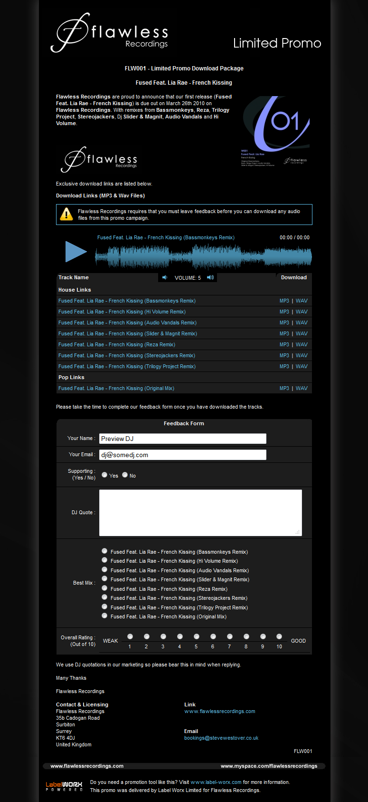Choose Reza Remix as Best Mix
Viewport: 368px width, 802px height.
tap(104, 588)
